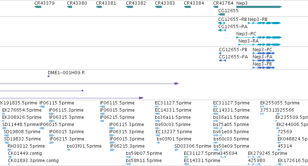Viewport: 308px width, 166px height.
Task: Click the bs58h11.5prime EST glyph
Action: point(128,164)
